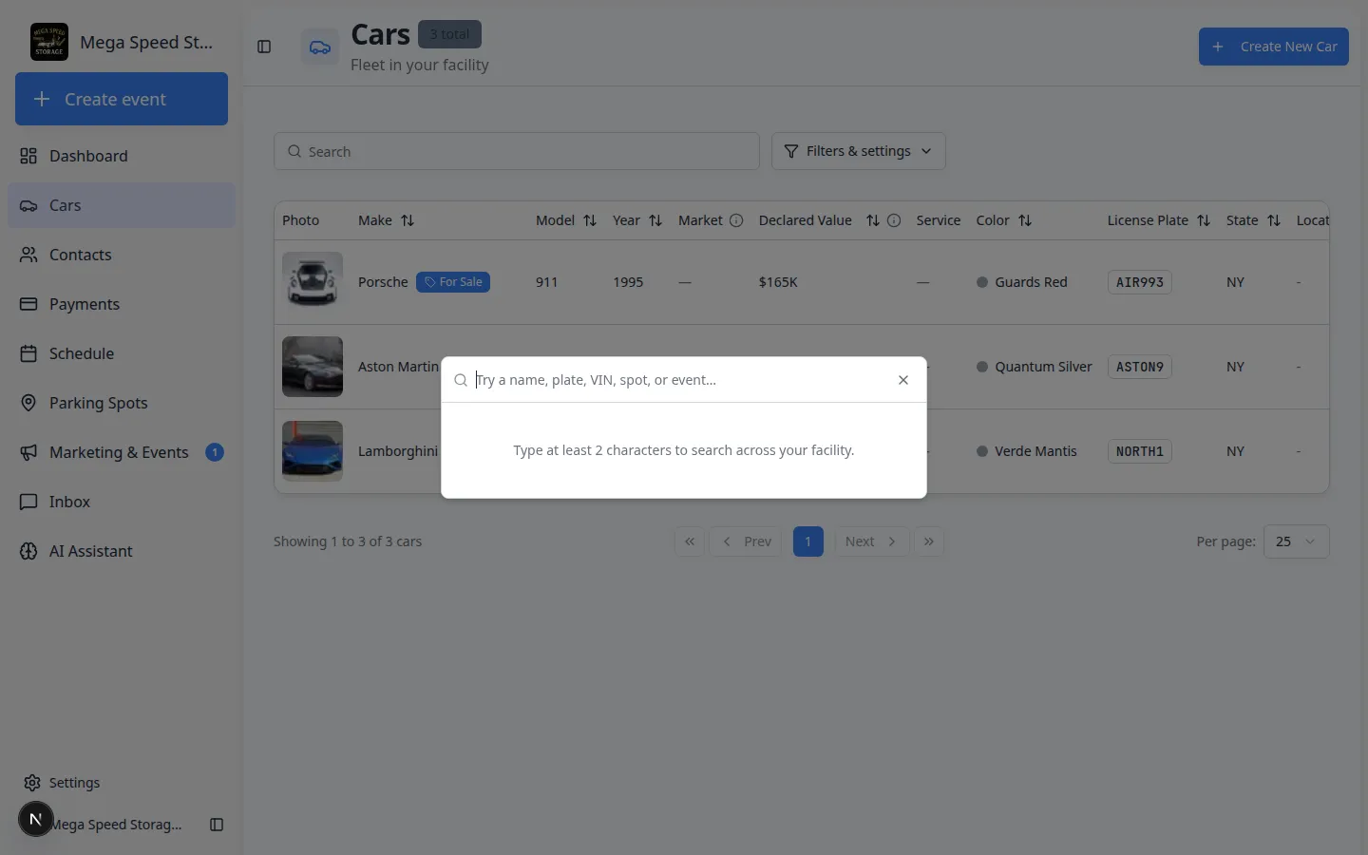Click the Payments card icon
Screen dimensions: 1368x855
28,304
